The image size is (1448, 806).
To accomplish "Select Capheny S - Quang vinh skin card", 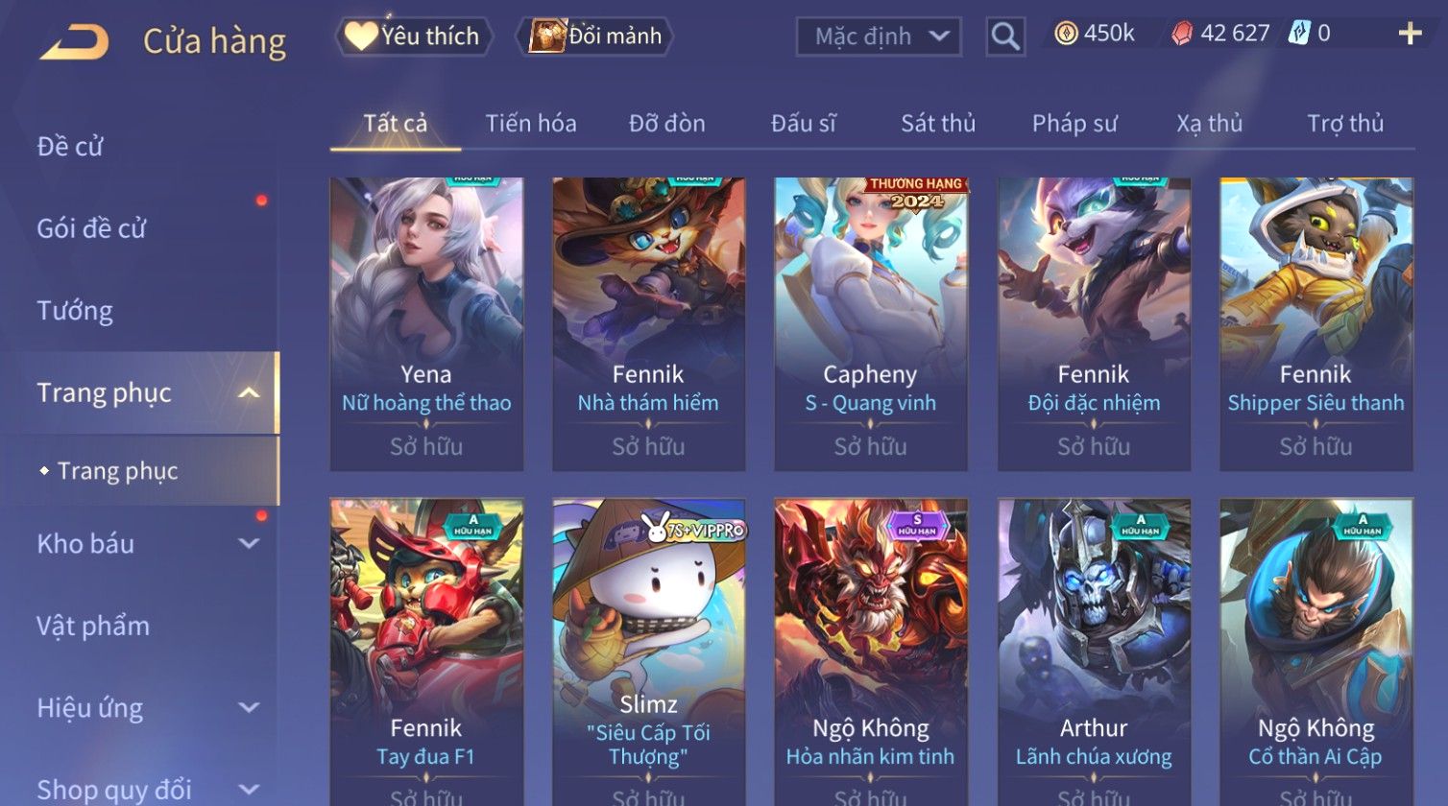I will pos(871,324).
